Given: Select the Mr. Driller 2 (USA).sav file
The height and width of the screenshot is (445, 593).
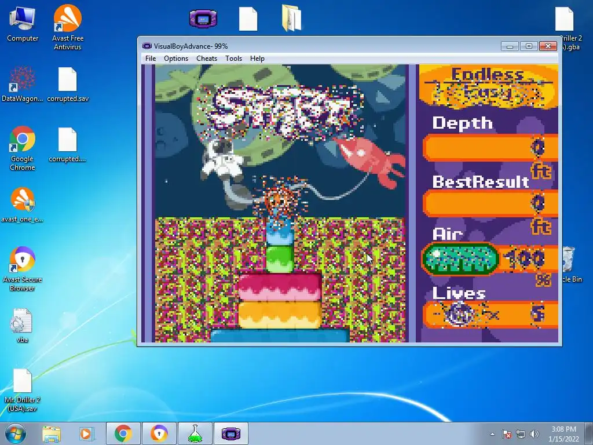Looking at the screenshot, I should 22,390.
